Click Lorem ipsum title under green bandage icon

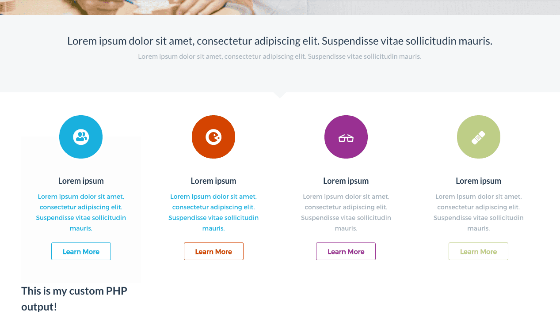[x=479, y=181]
